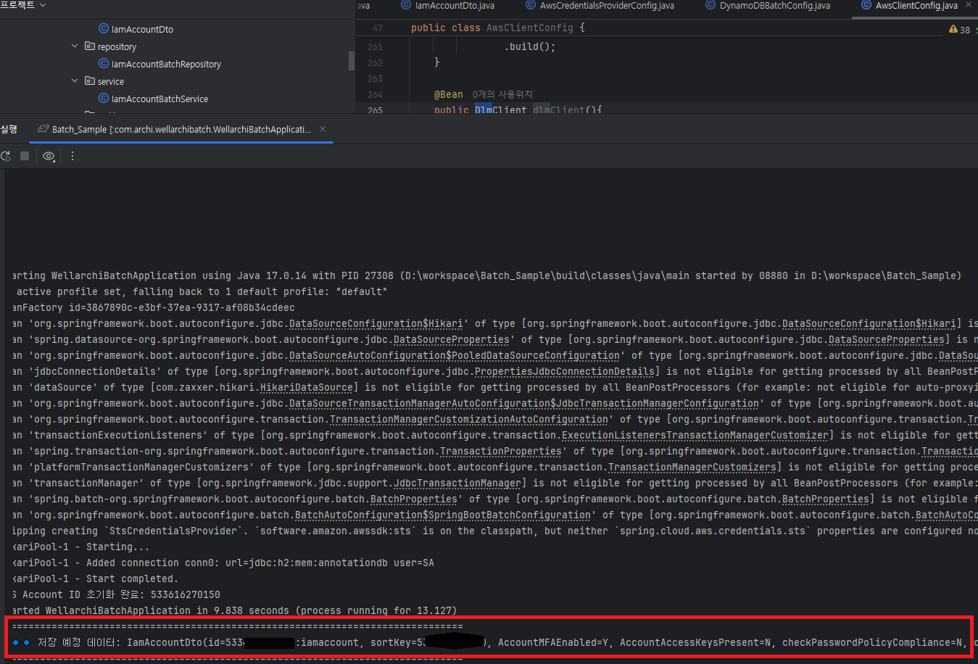Stop the running process
Image resolution: width=978 pixels, height=664 pixels.
25,156
